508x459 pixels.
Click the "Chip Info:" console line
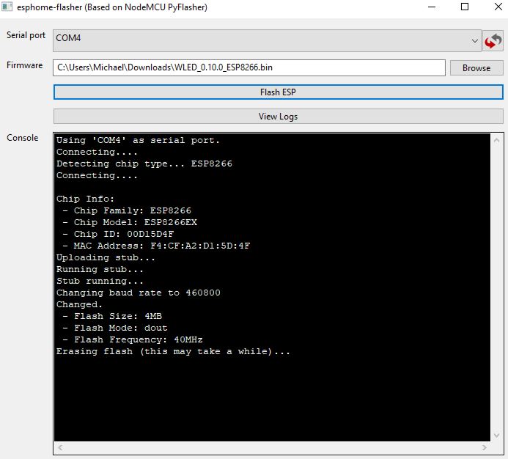point(85,199)
